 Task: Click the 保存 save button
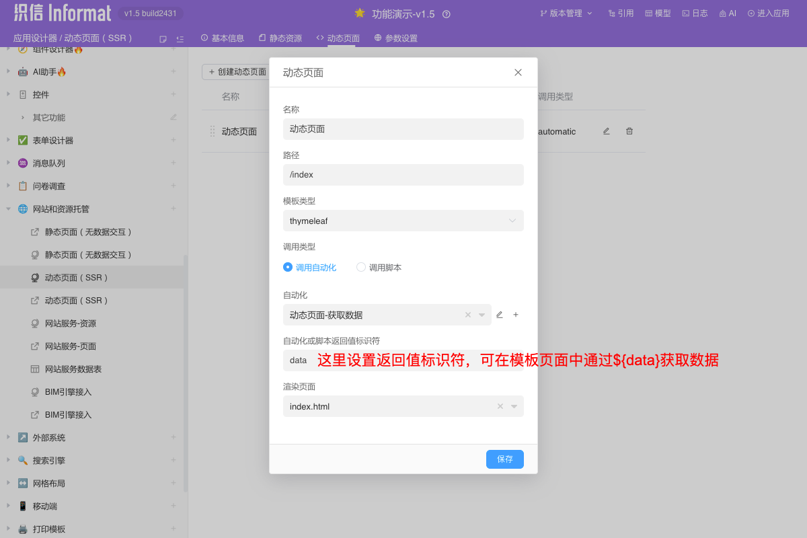tap(504, 459)
